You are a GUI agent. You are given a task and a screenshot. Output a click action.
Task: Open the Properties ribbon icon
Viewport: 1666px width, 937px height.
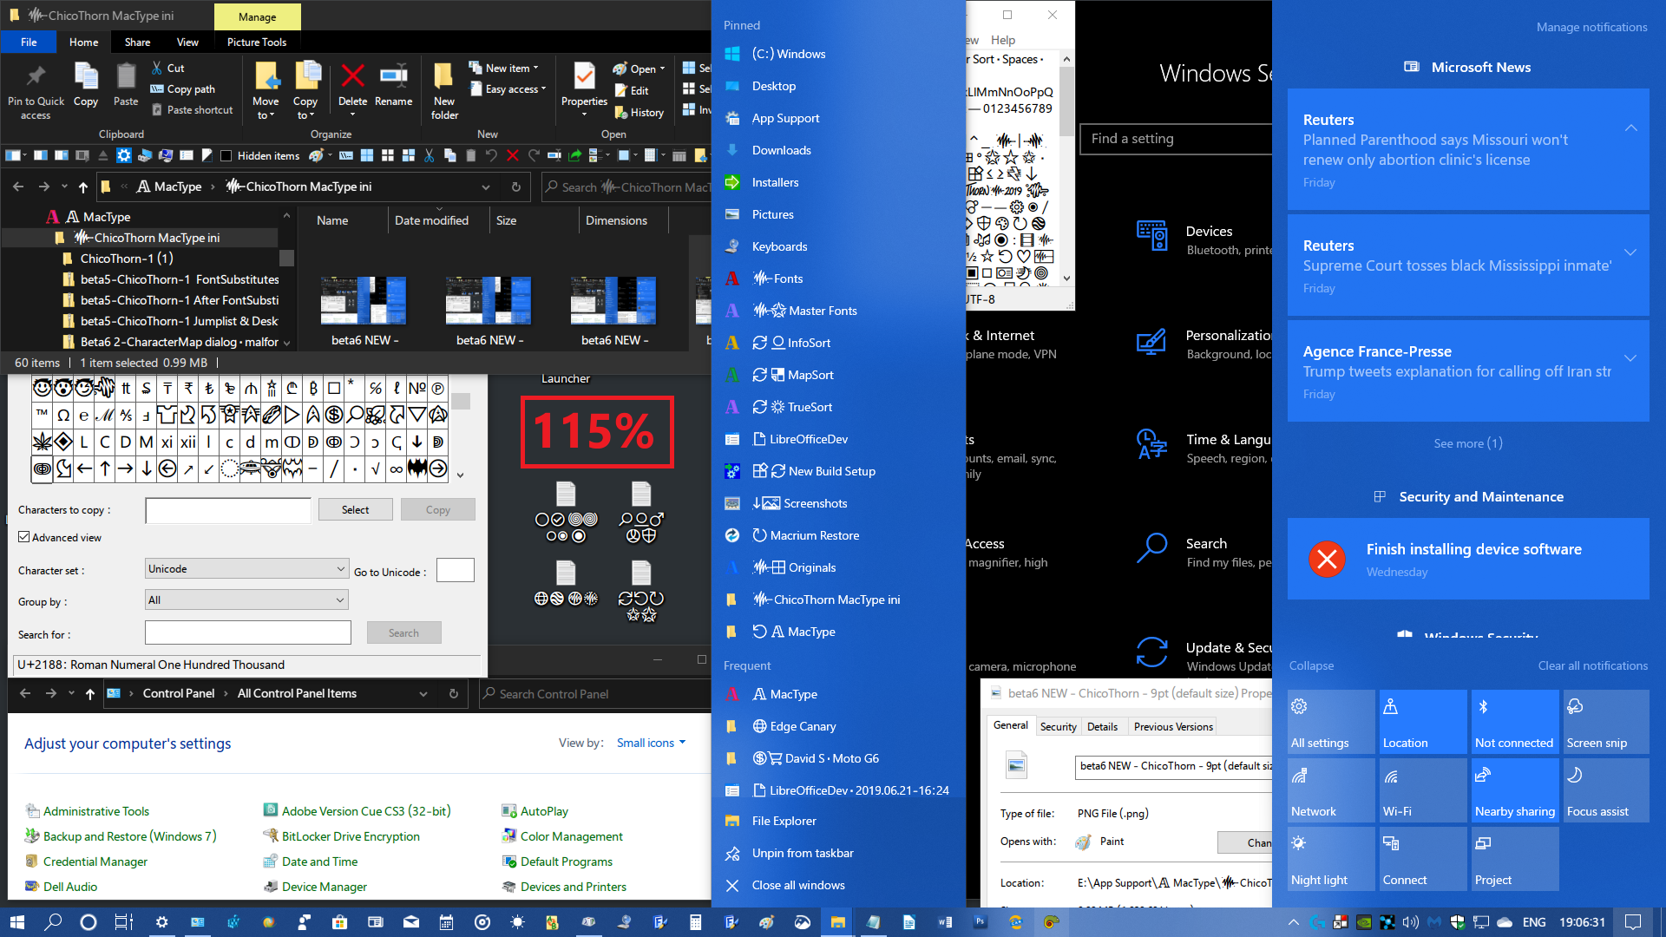584,76
